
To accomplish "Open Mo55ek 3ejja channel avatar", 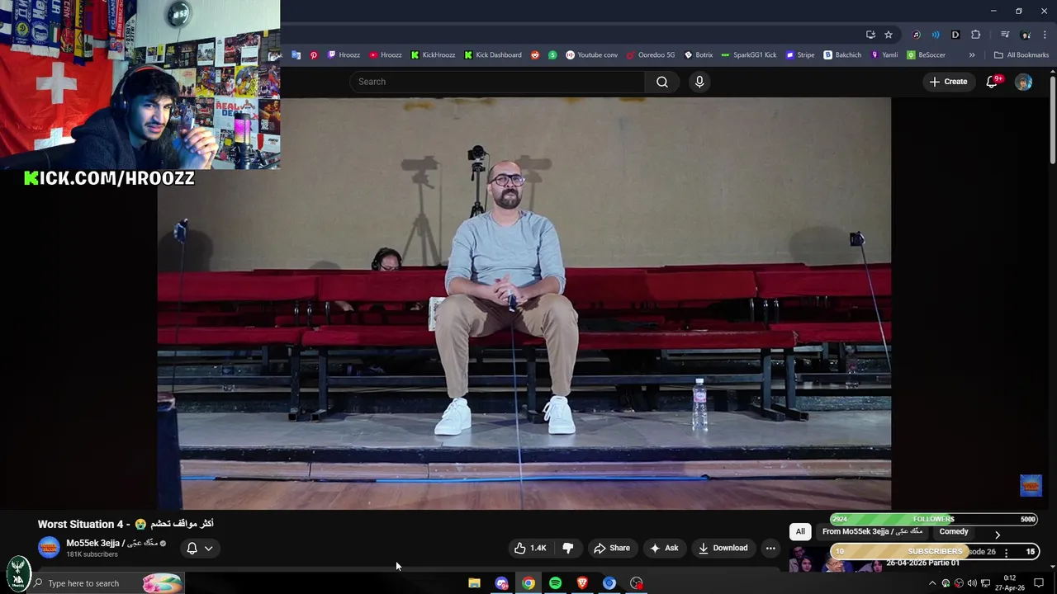I will click(49, 548).
